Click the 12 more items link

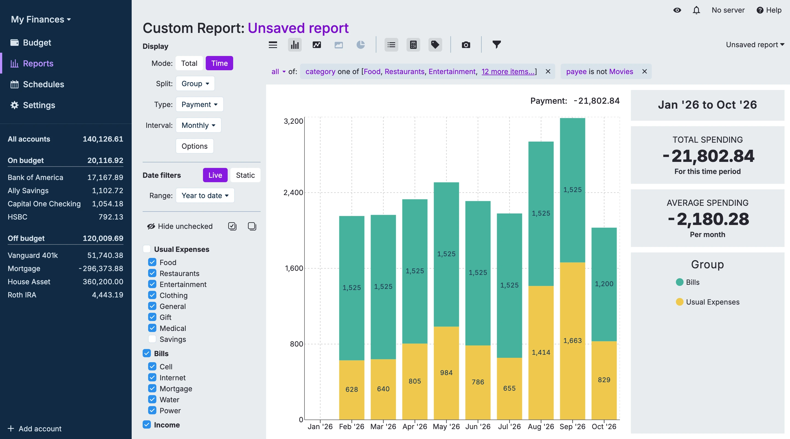(508, 72)
